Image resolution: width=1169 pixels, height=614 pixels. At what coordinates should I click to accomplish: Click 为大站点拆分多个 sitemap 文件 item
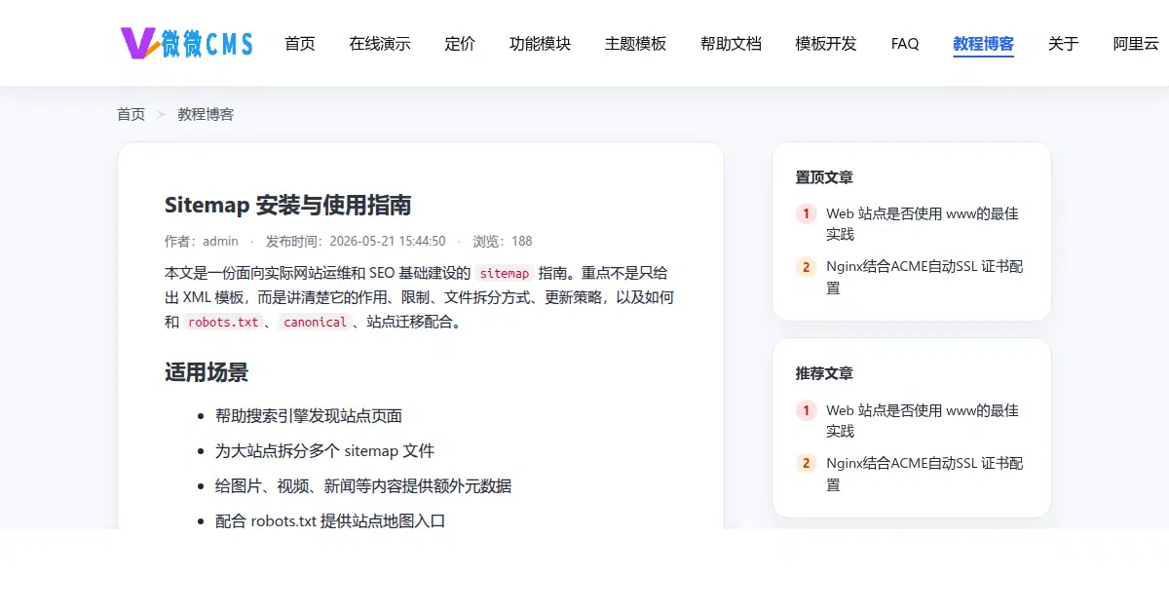[x=324, y=450]
